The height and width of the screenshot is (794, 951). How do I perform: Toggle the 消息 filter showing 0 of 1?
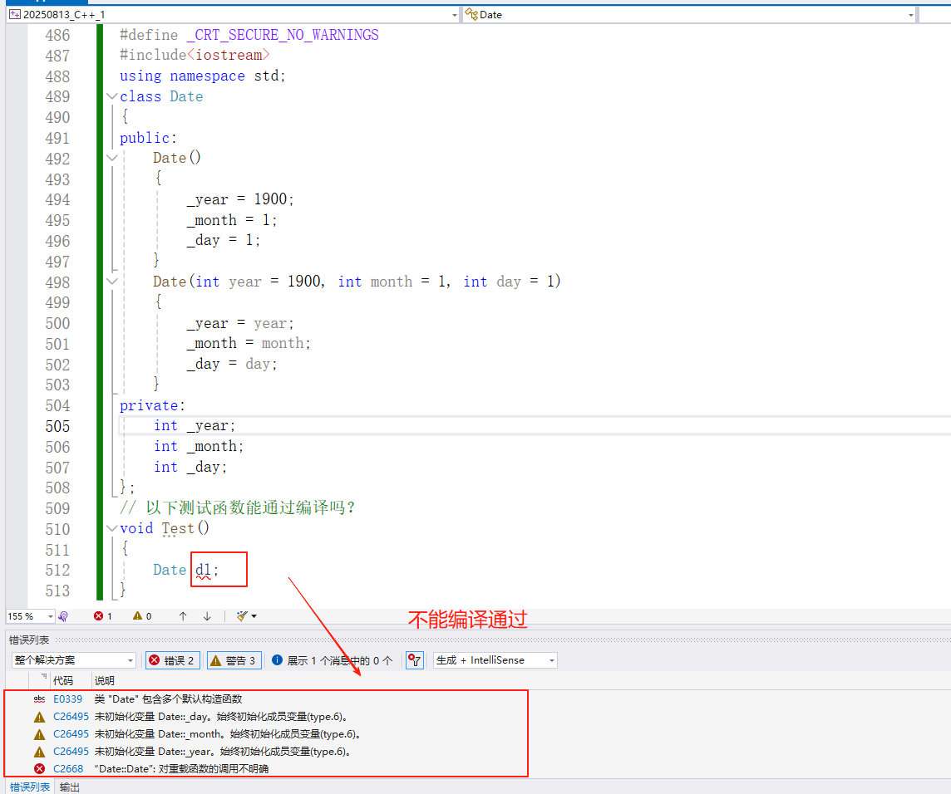tap(332, 660)
